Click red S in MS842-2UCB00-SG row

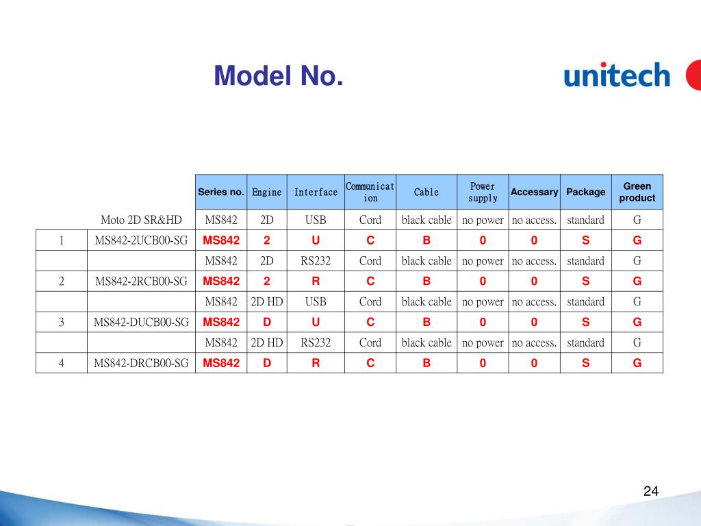coord(586,240)
